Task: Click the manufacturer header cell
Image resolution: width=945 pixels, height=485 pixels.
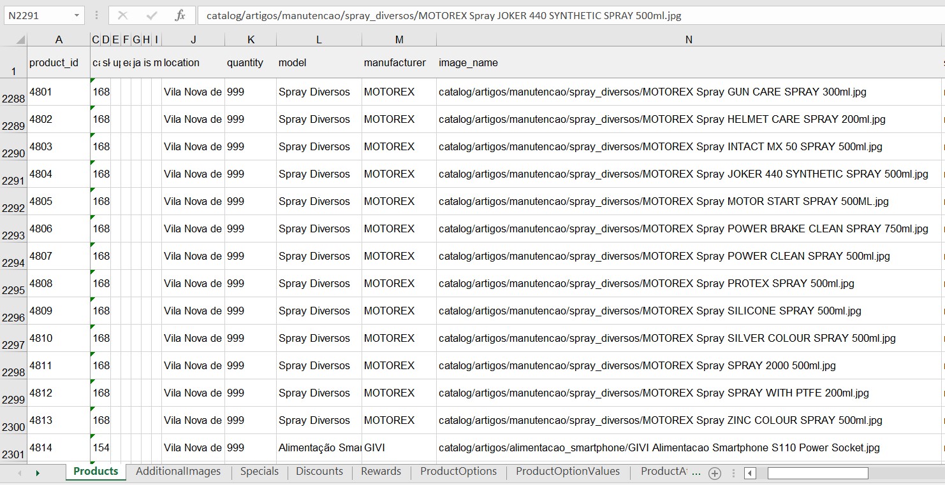Action: pyautogui.click(x=399, y=62)
